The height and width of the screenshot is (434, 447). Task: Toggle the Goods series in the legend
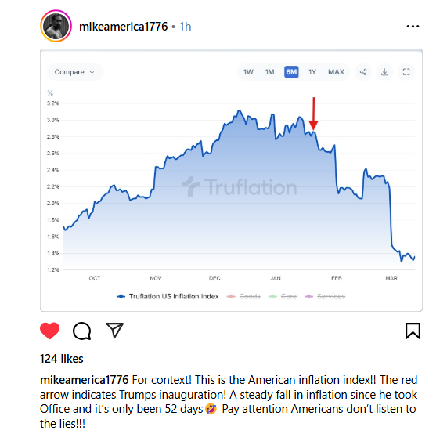(243, 296)
